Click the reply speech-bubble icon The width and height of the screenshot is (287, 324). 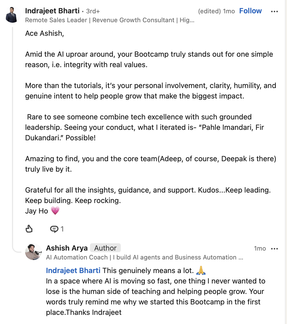coord(54,229)
